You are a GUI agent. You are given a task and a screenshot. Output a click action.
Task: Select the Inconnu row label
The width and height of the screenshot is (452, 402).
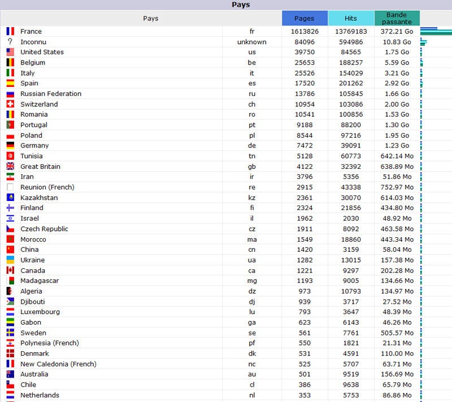[33, 42]
